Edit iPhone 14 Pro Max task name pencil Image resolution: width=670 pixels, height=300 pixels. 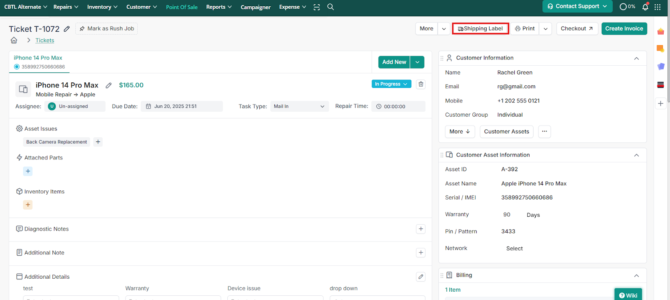pyautogui.click(x=108, y=85)
